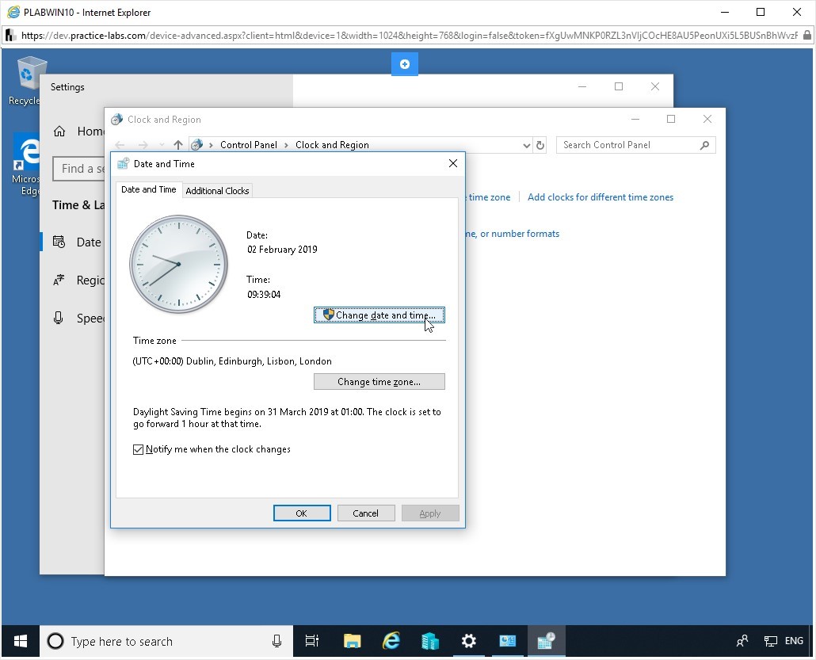
Task: Launch Internet Explorer from the taskbar
Action: coord(391,641)
